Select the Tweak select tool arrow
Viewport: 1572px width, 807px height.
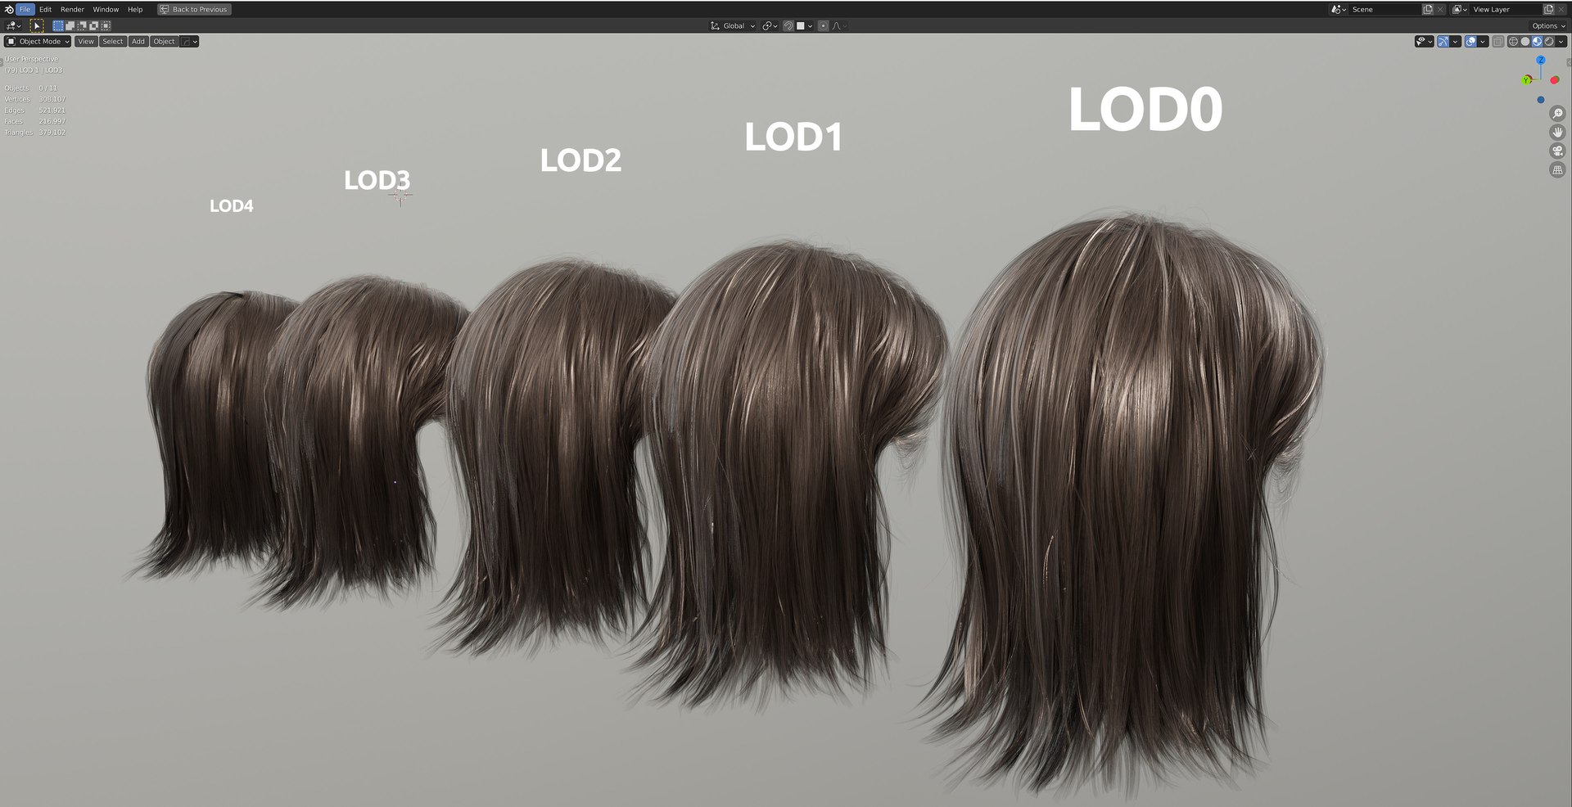(x=37, y=25)
